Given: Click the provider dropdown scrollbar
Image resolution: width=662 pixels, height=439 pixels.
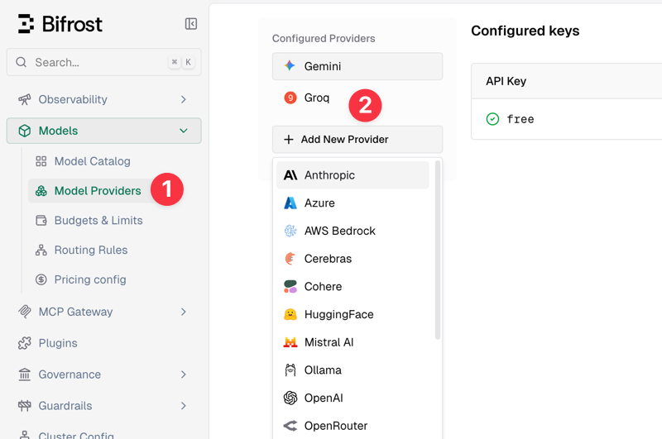Looking at the screenshot, I should [438, 250].
